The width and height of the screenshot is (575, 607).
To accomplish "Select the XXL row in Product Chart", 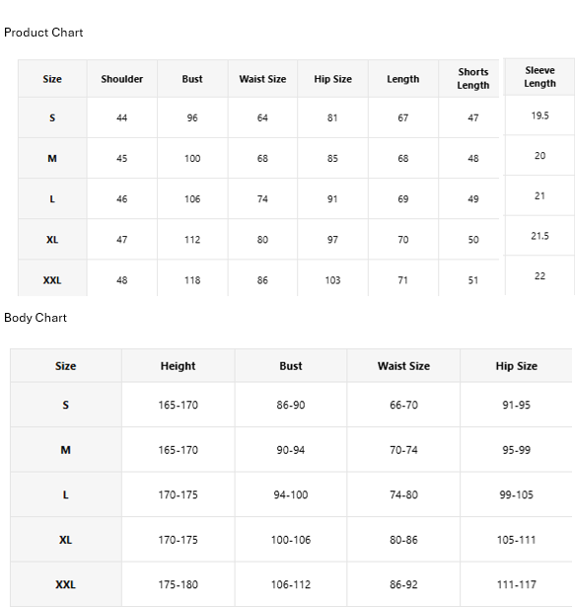I will [258, 279].
